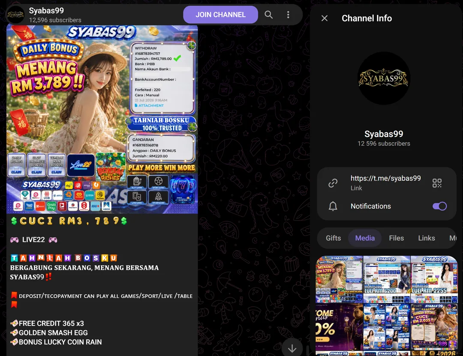This screenshot has width=463, height=356.
Task: Open search in the channel header
Action: pyautogui.click(x=268, y=15)
